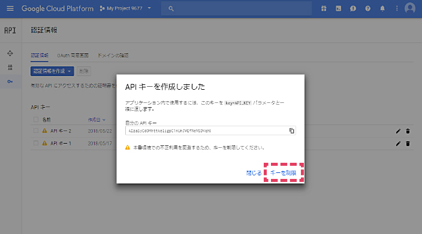This screenshot has width=422, height=234.
Task: Click the API section logo
Action: pyautogui.click(x=10, y=31)
